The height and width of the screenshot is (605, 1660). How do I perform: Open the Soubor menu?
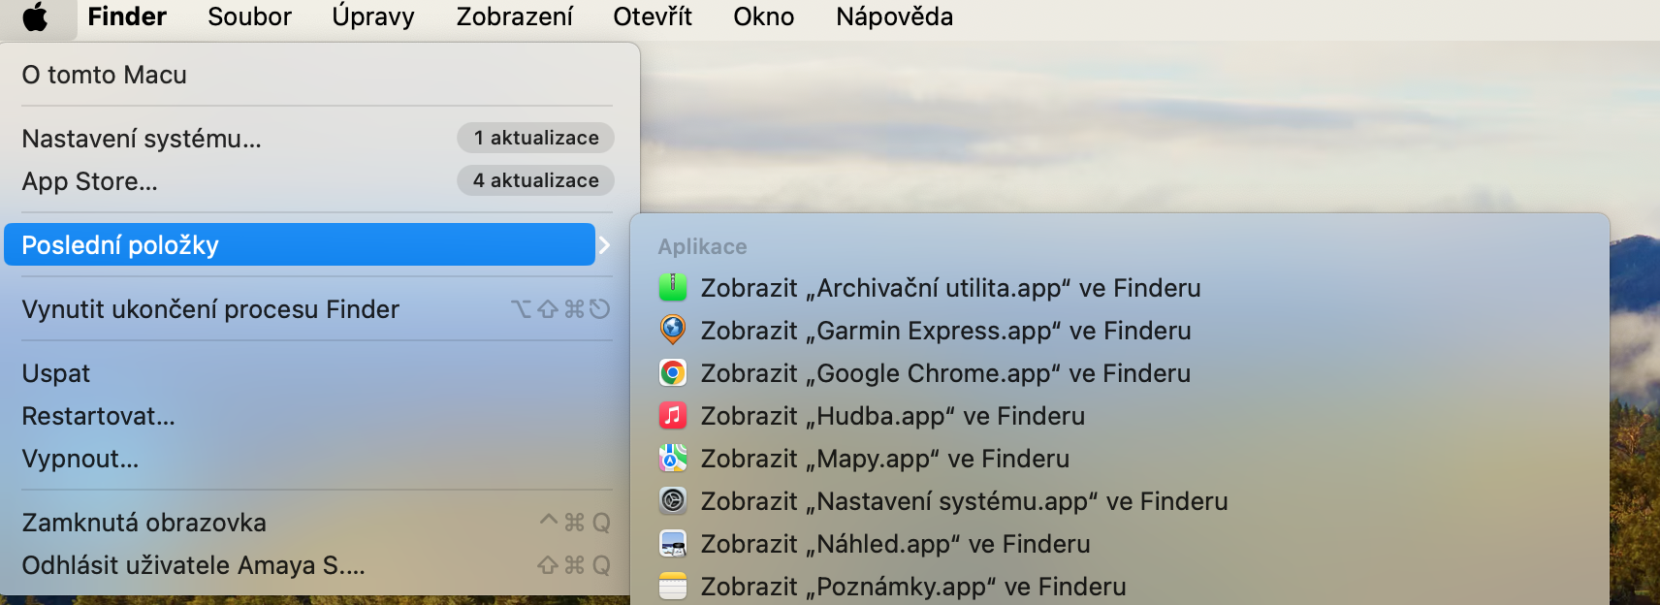(x=249, y=16)
